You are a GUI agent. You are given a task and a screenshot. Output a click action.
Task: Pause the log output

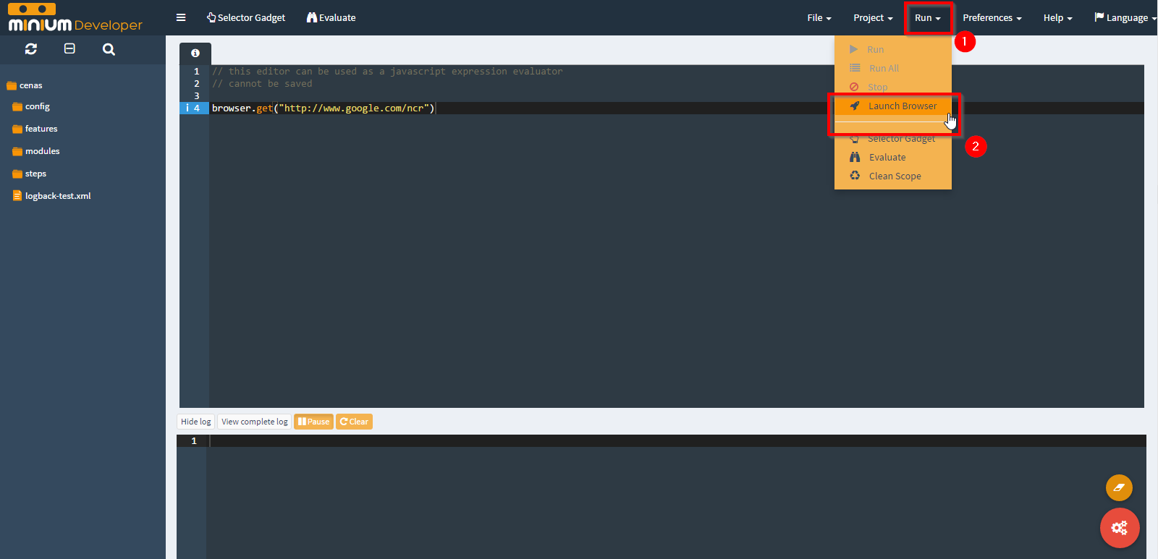313,422
